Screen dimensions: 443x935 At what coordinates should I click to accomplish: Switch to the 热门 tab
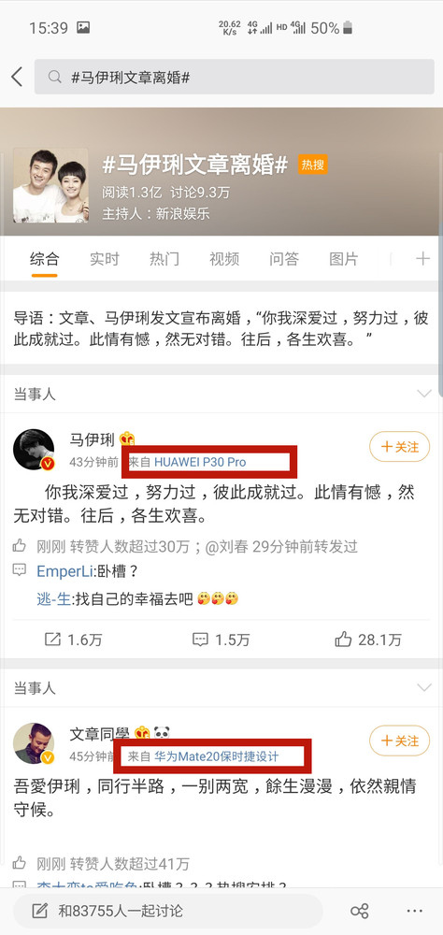coord(164,259)
